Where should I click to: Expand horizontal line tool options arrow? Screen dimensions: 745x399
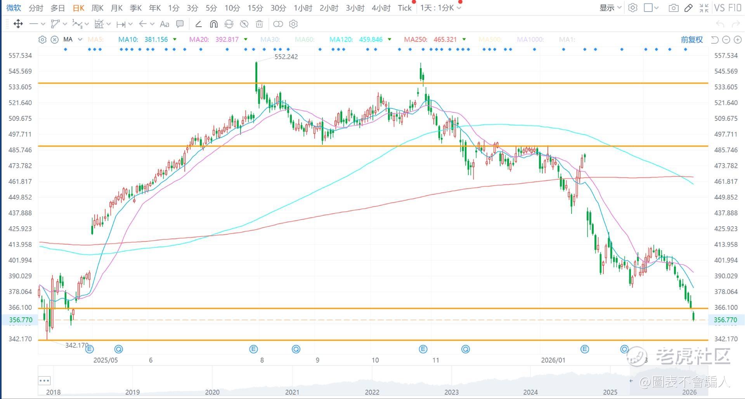click(43, 24)
